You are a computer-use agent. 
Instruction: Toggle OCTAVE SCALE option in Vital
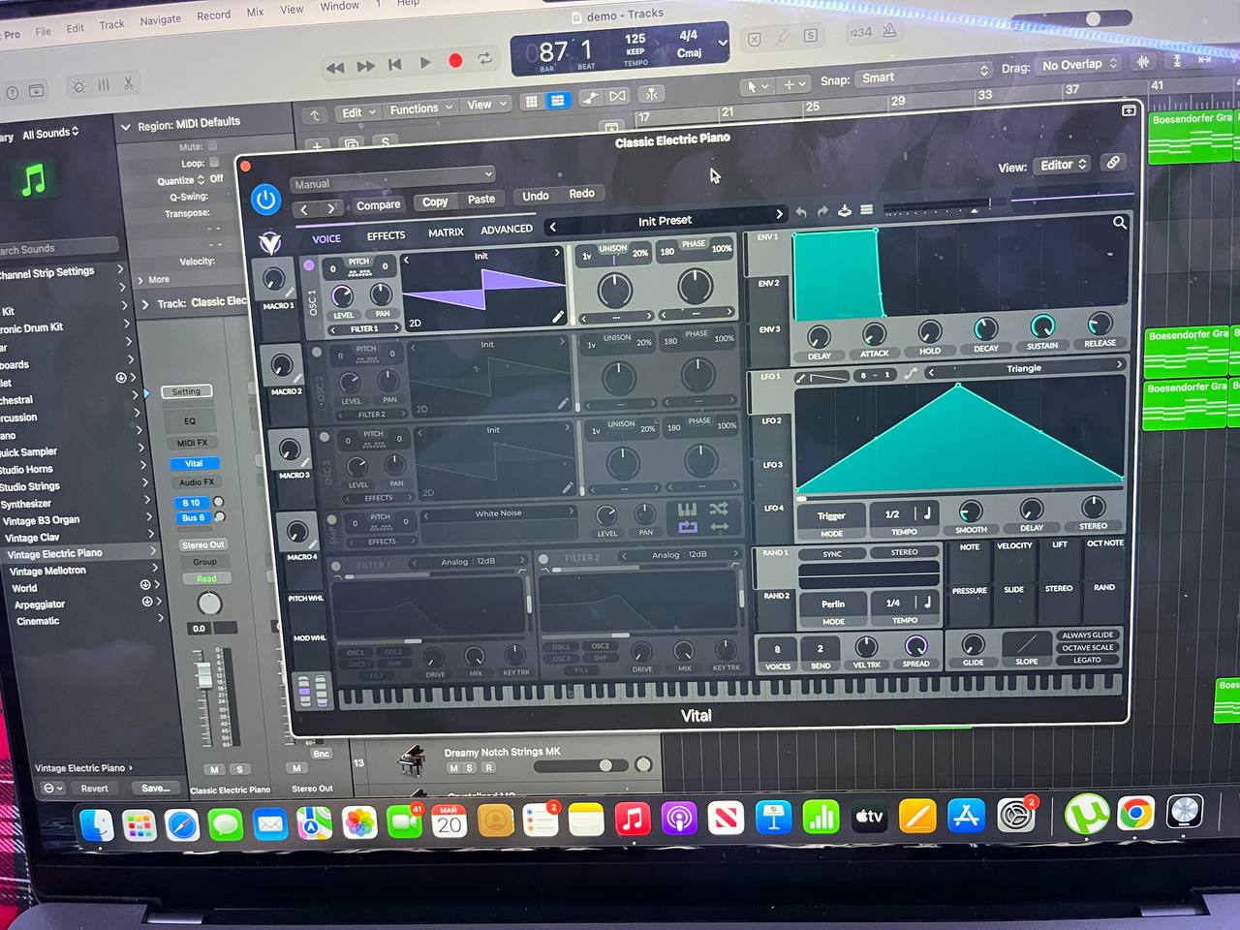pos(1087,648)
